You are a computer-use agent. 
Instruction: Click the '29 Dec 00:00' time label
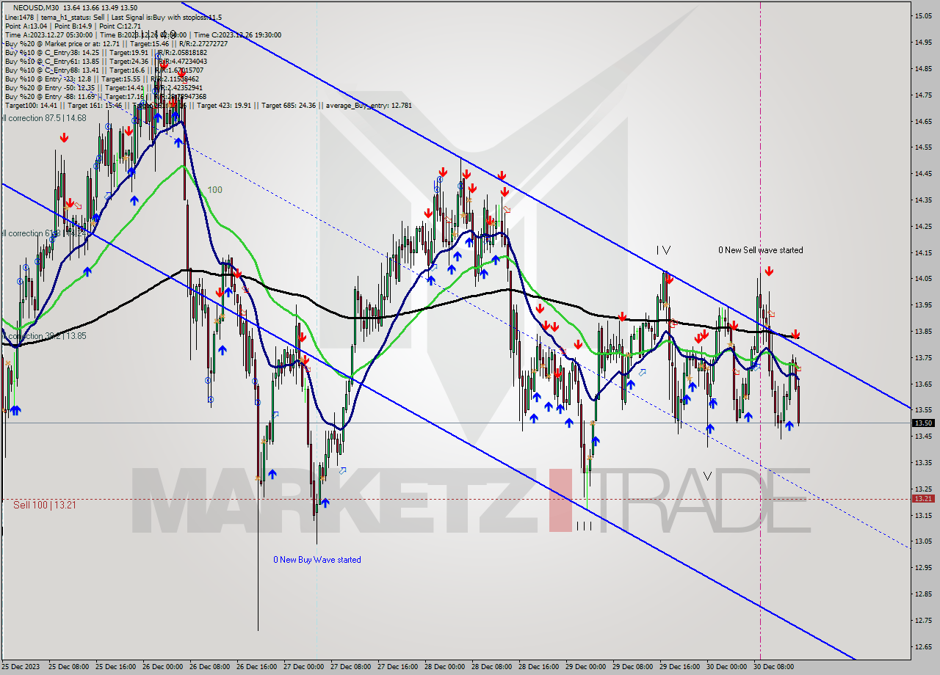tap(586, 667)
